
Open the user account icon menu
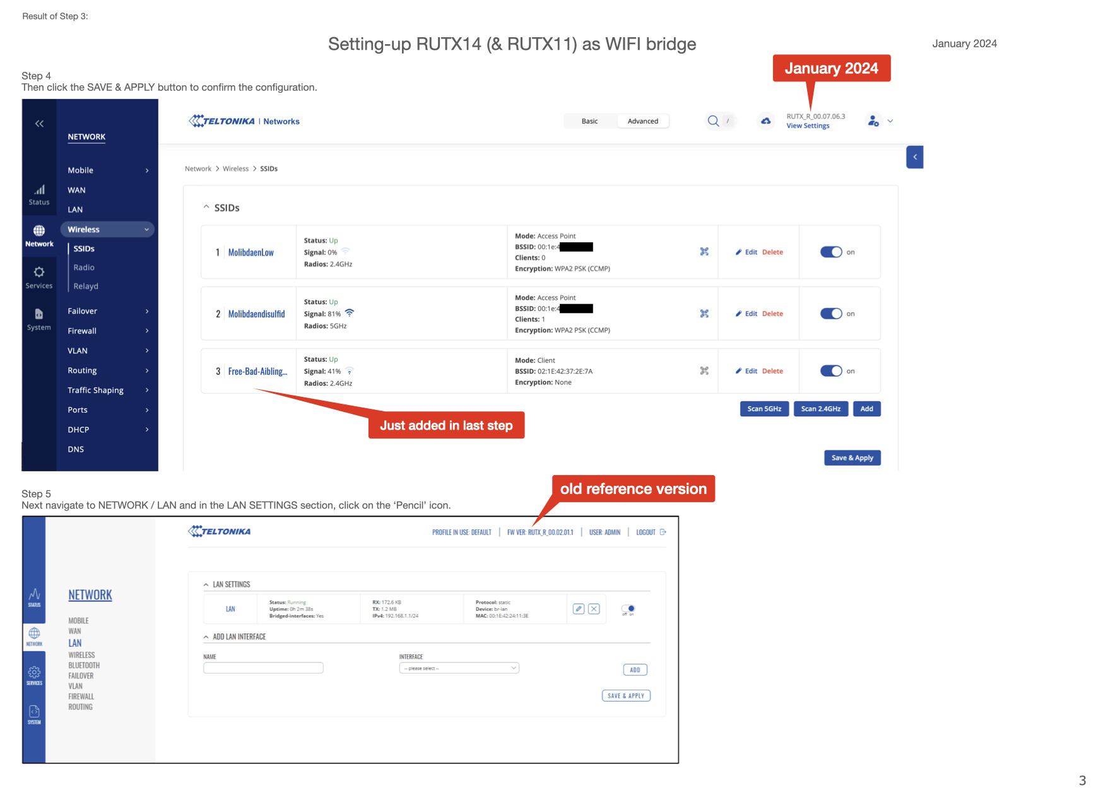(x=873, y=121)
